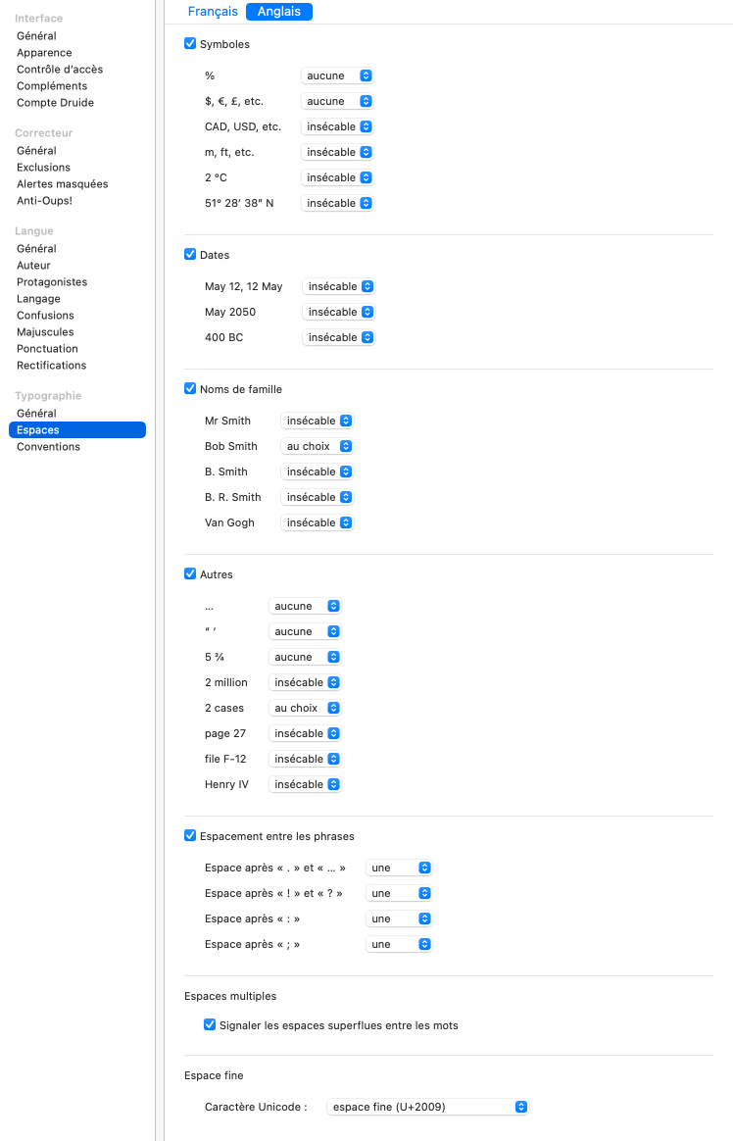
Task: Open the % symbol spacing dropdown
Action: pos(337,75)
